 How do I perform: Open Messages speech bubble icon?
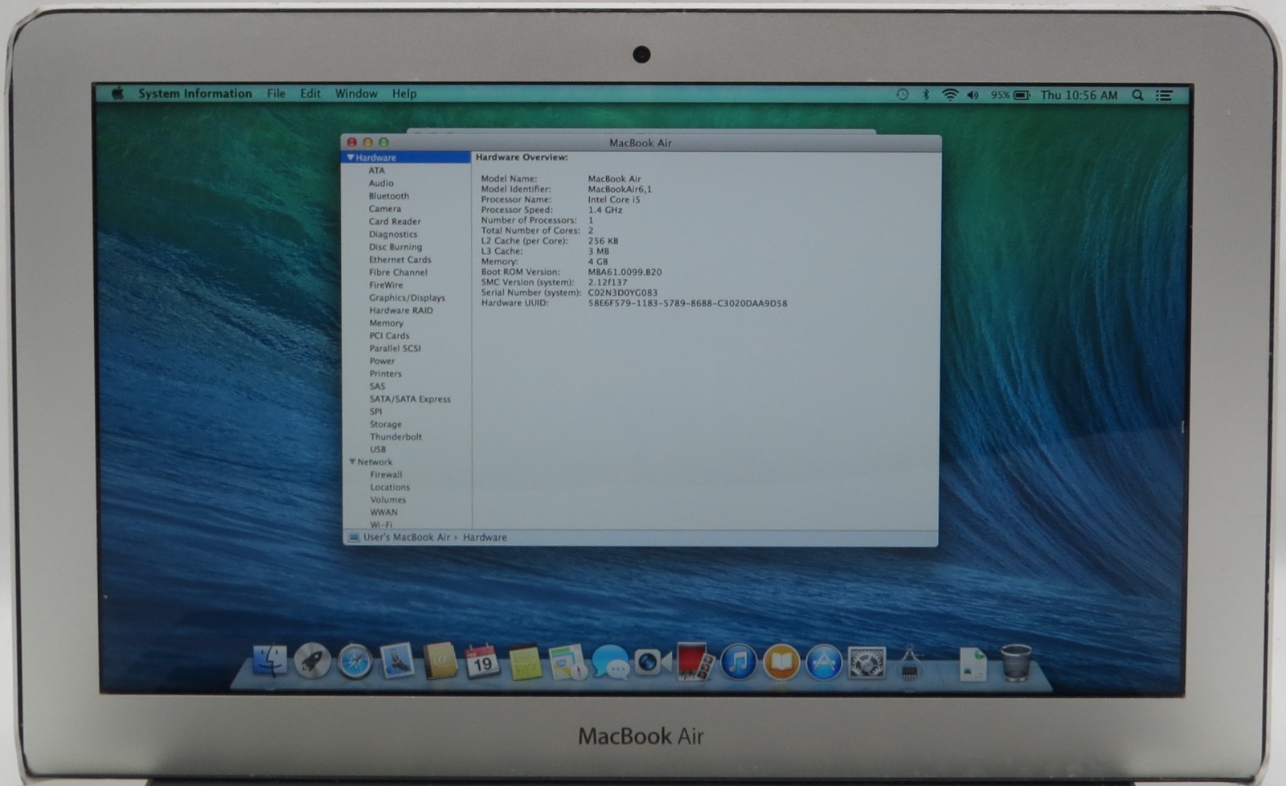click(610, 663)
